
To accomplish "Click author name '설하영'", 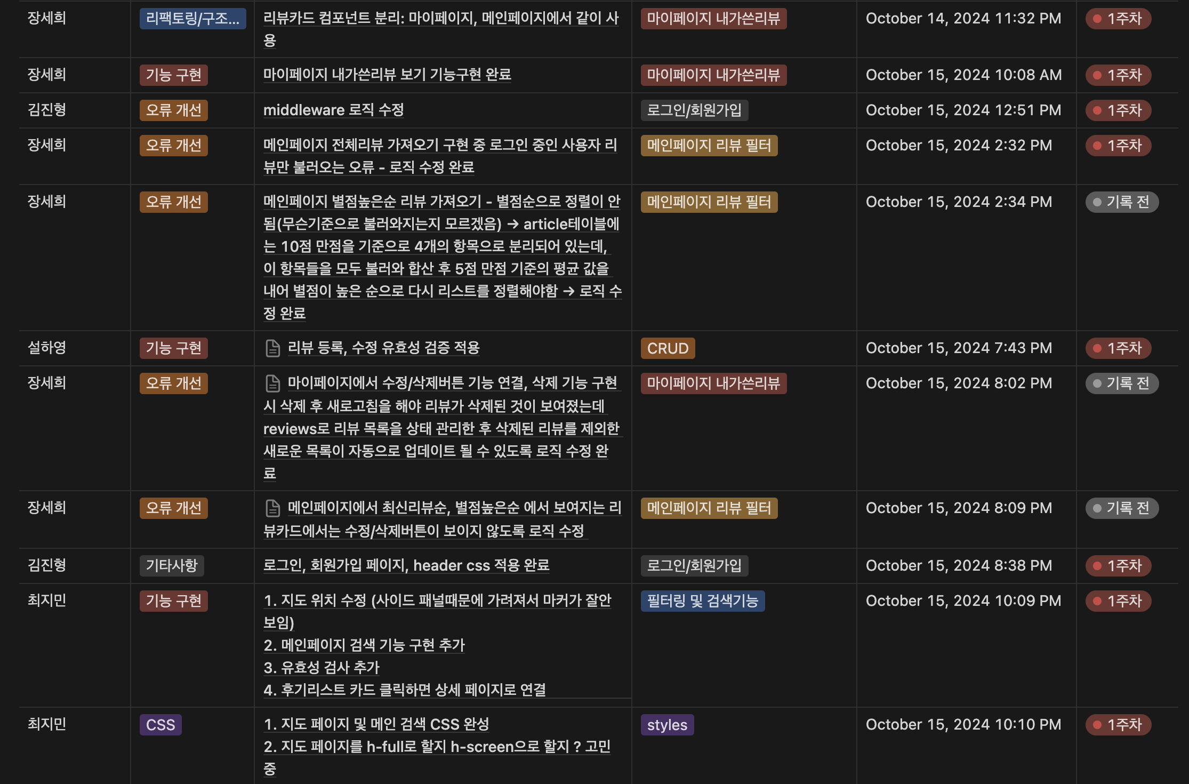I will [x=47, y=348].
